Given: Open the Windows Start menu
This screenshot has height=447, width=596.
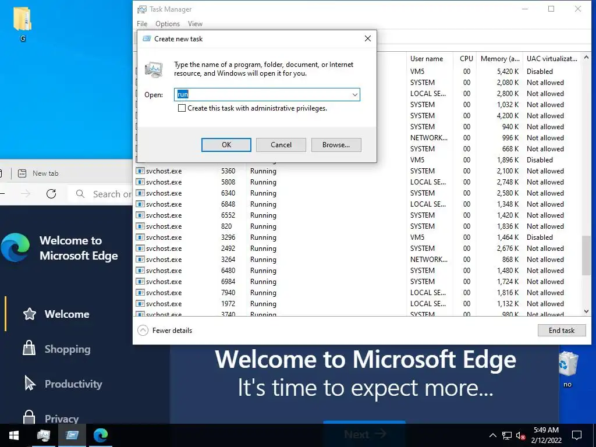Looking at the screenshot, I should tap(14, 435).
